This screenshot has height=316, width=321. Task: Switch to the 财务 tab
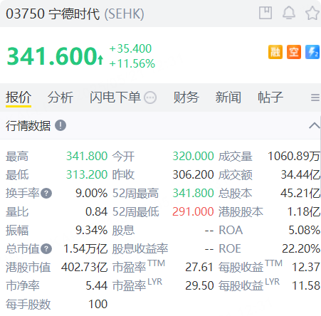186,98
